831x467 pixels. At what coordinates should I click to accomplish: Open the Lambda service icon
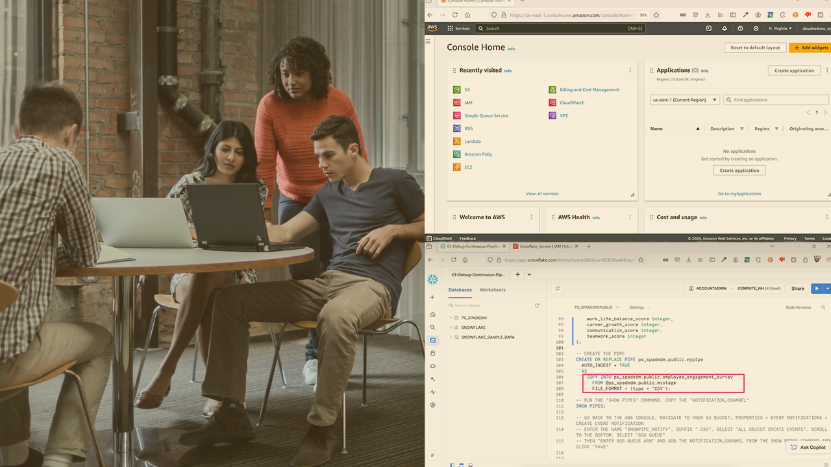pyautogui.click(x=457, y=141)
